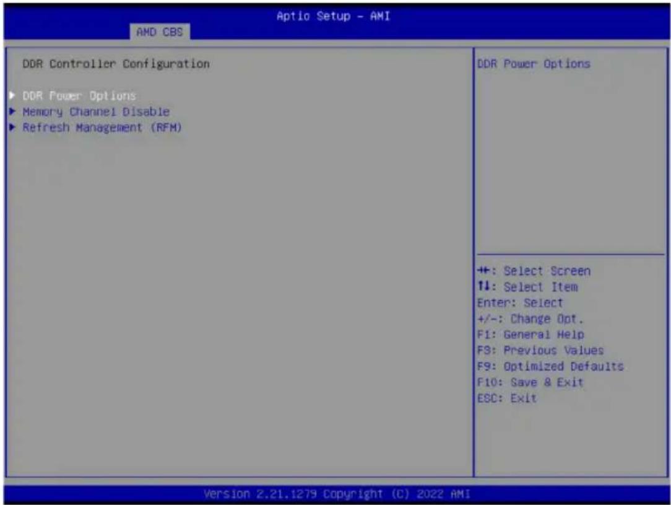Viewport: 671px width, 505px height.
Task: Select the AMD CBS tab
Action: tap(160, 32)
